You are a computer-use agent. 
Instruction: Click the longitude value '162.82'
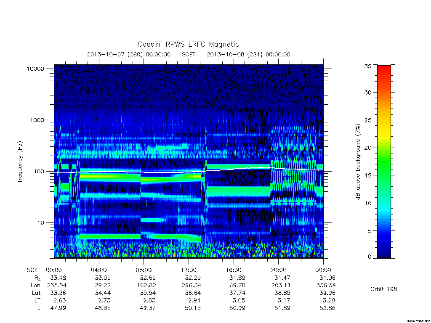pyautogui.click(x=146, y=286)
